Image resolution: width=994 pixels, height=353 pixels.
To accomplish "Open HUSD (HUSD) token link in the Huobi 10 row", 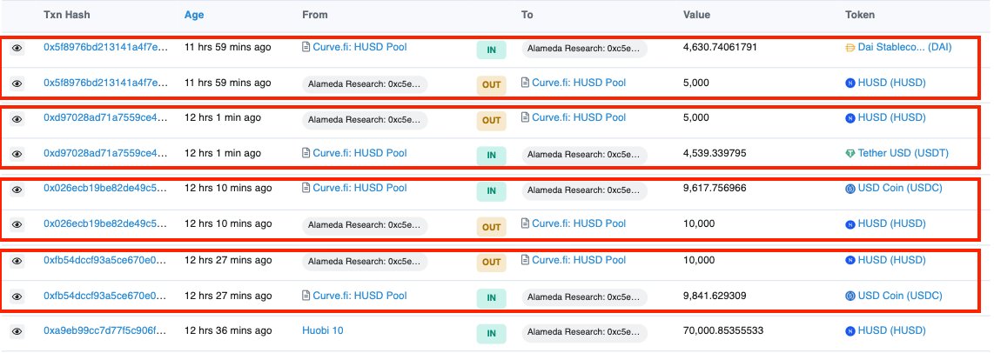I will (x=892, y=330).
